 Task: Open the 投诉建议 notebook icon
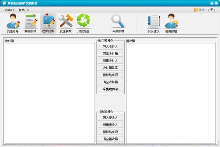(x=154, y=23)
